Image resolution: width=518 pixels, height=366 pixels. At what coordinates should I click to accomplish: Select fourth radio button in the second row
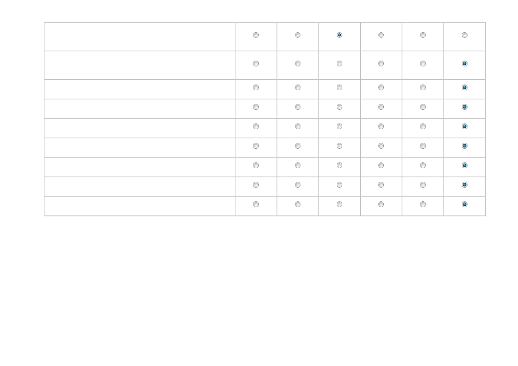[381, 63]
